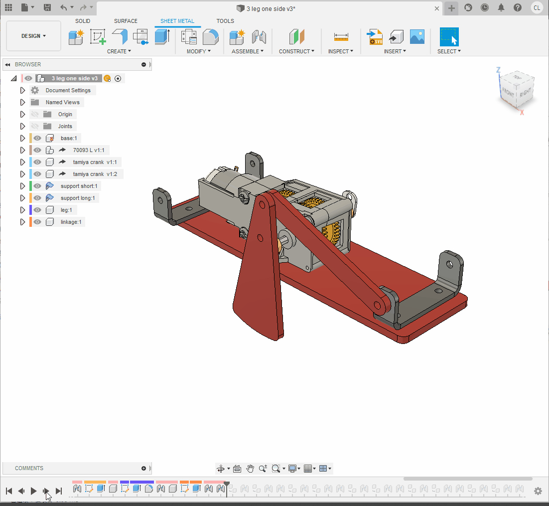The width and height of the screenshot is (549, 506).
Task: Click the Create Sketch tool icon
Action: point(98,37)
